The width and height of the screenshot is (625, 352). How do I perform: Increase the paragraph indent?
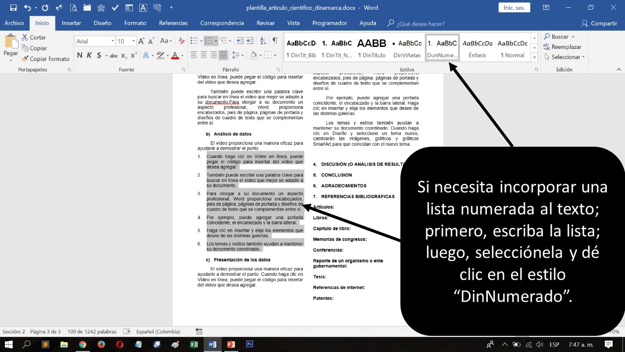point(250,41)
